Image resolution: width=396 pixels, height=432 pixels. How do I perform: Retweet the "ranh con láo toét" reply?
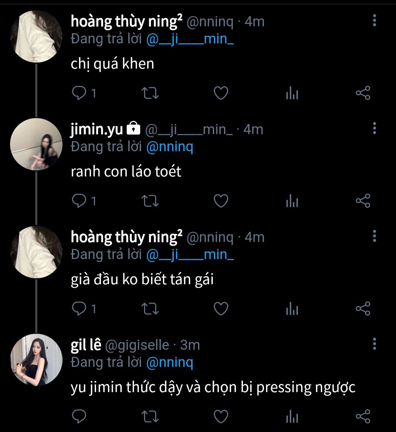(150, 201)
